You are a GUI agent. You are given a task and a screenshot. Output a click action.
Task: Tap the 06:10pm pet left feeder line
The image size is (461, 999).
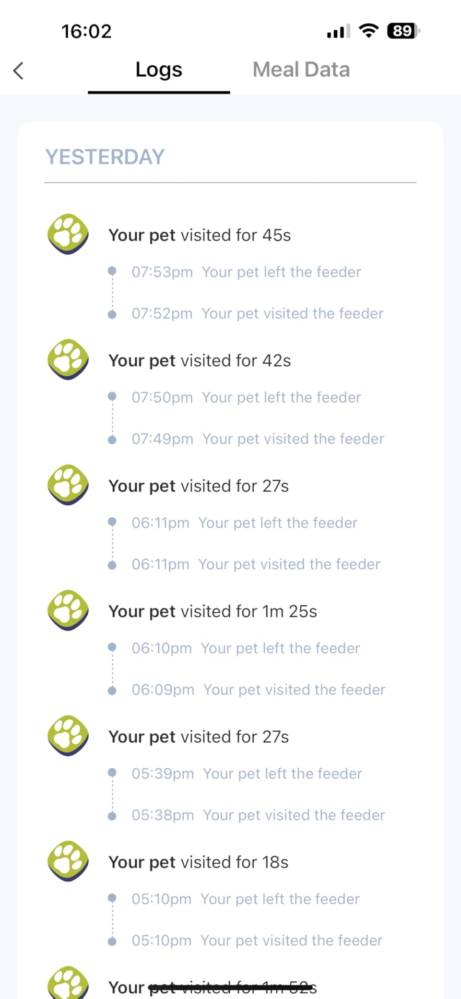coord(246,648)
